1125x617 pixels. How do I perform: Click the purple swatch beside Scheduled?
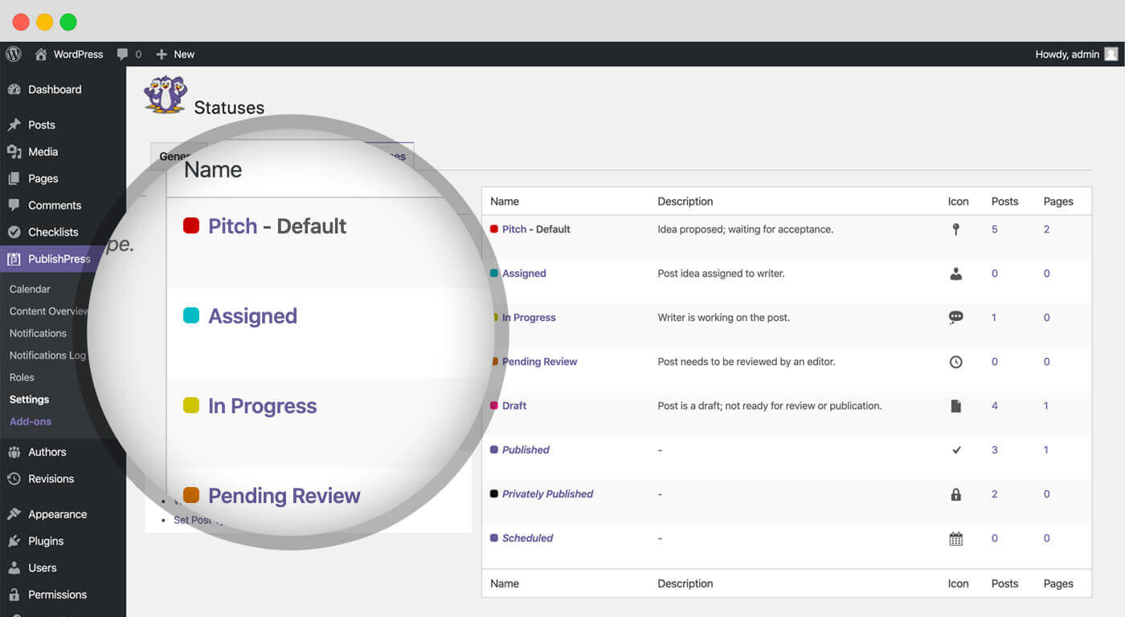(x=494, y=538)
